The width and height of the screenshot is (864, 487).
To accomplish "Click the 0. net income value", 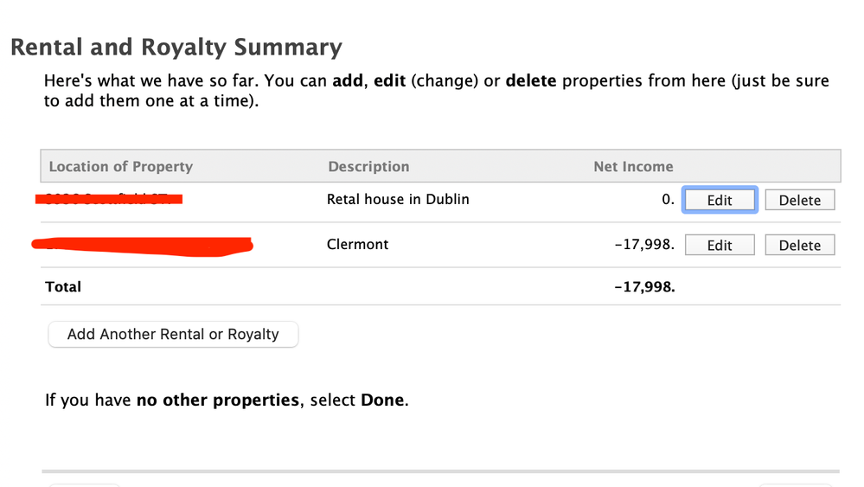I will click(x=668, y=200).
